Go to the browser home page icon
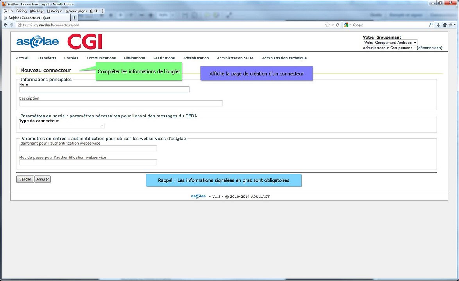This screenshot has height=281, width=459. click(445, 25)
